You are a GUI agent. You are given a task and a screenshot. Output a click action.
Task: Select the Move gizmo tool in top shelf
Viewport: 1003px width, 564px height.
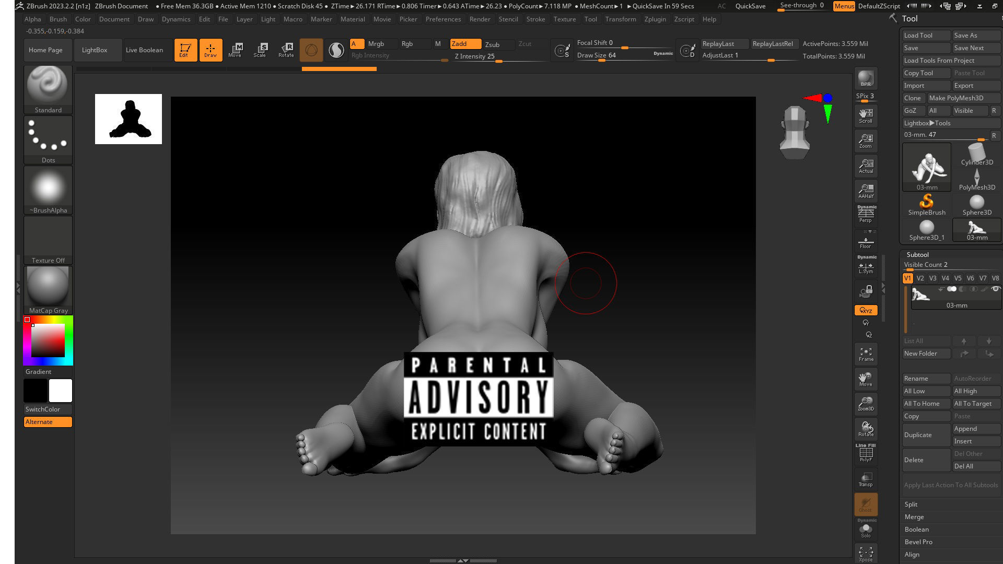236,50
